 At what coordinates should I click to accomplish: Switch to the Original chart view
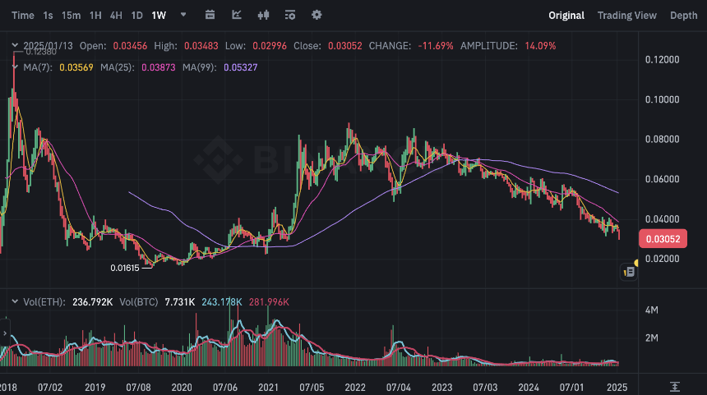[x=566, y=16]
